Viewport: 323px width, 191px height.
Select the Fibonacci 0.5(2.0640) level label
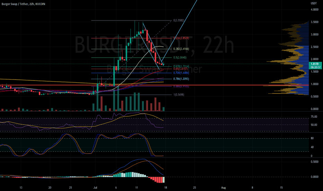[x=180, y=58]
